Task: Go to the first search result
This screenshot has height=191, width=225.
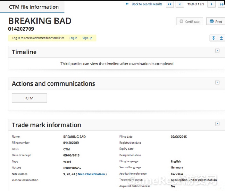Action: (x=170, y=4)
